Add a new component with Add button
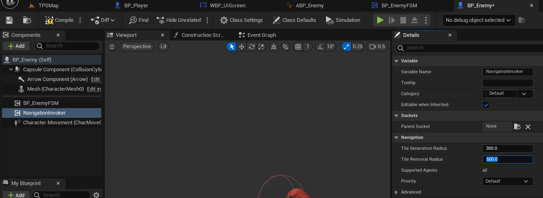Image resolution: width=543 pixels, height=198 pixels. pyautogui.click(x=16, y=46)
